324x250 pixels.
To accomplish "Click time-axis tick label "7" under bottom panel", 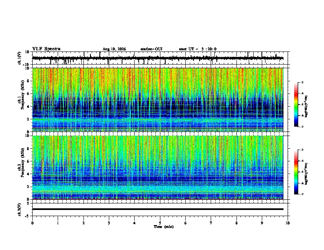I will coord(211,223).
